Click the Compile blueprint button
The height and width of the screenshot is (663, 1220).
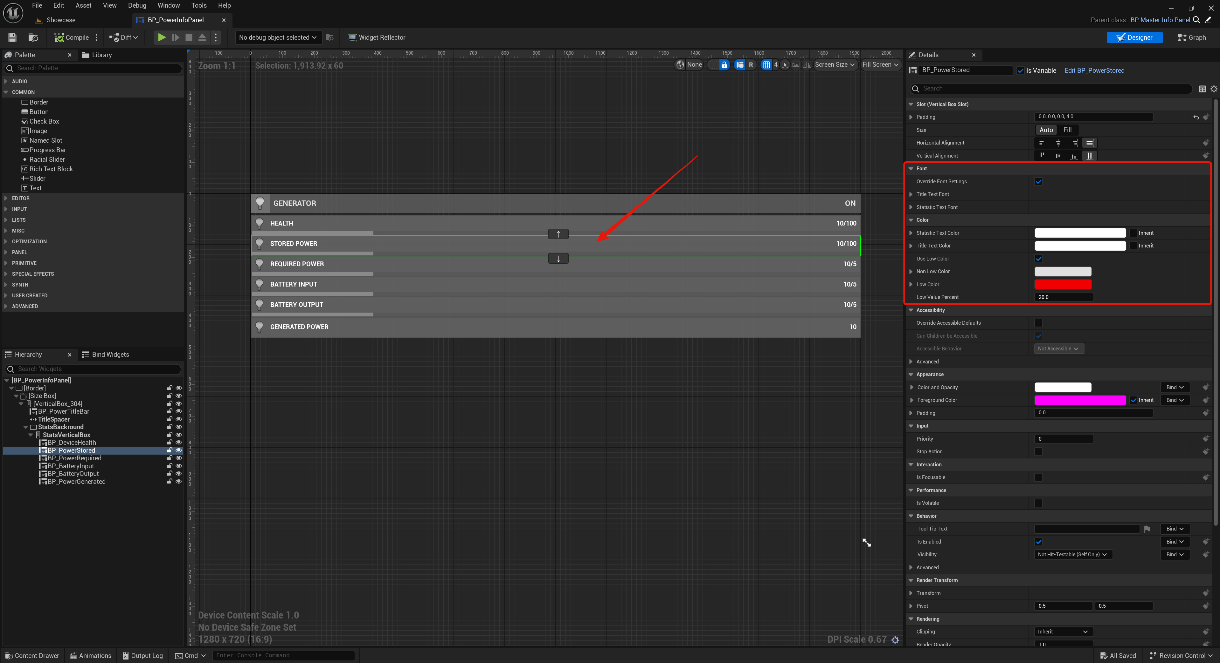pyautogui.click(x=72, y=37)
